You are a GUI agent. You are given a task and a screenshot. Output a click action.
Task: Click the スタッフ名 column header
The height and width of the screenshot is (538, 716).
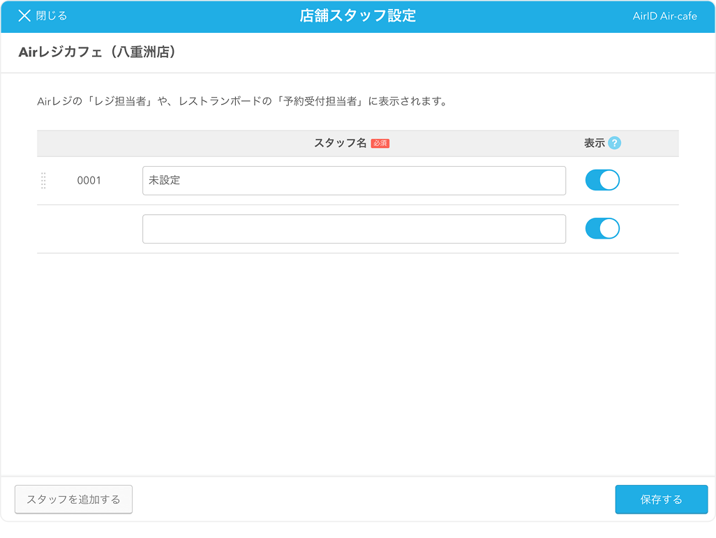point(340,143)
